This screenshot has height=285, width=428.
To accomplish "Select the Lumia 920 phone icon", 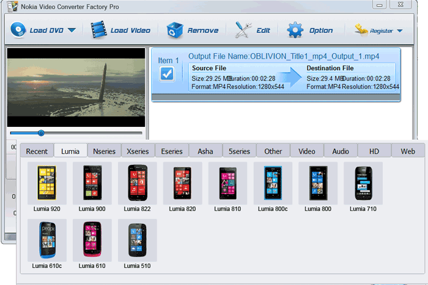I will click(x=46, y=183).
